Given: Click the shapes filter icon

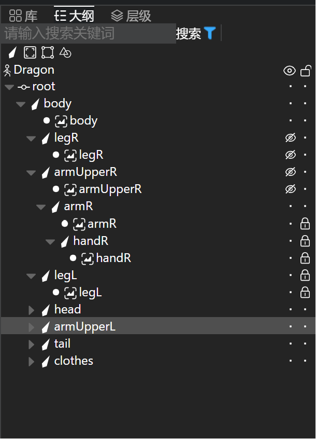Looking at the screenshot, I should click(x=65, y=52).
